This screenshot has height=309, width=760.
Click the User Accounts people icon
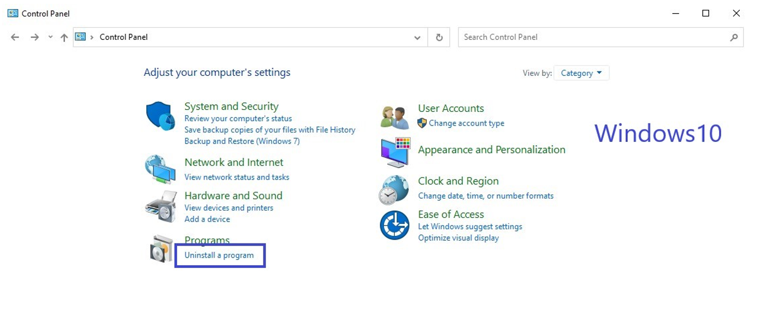394,117
